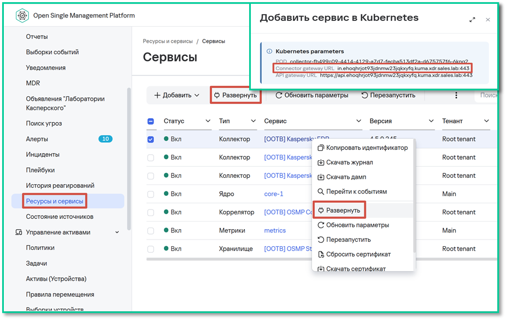This screenshot has height=320, width=506.
Task: Select Скачать дамп in context menu
Action: coord(363,177)
